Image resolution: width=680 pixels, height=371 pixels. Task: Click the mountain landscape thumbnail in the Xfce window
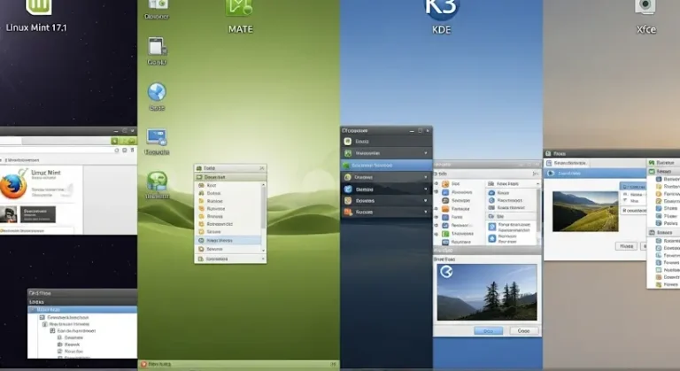(585, 212)
